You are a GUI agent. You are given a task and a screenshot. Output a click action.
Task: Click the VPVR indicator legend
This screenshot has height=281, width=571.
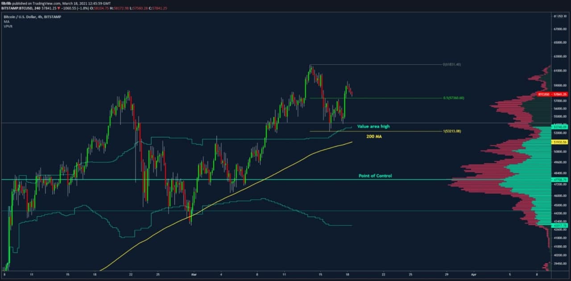[8, 26]
